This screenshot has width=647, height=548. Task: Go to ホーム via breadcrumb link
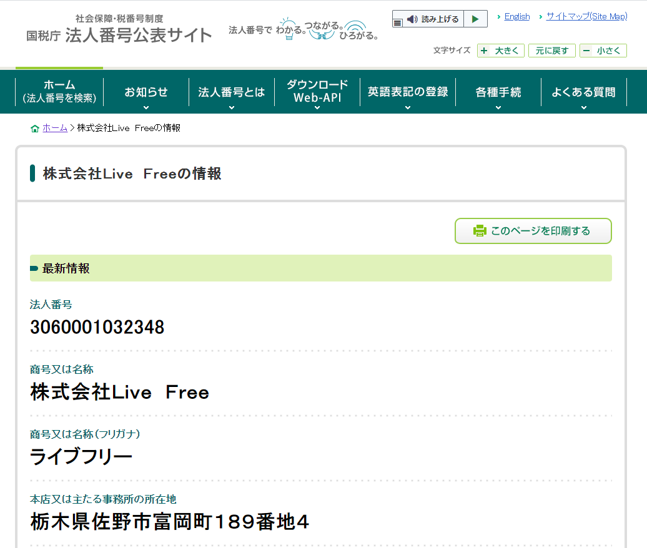click(55, 128)
